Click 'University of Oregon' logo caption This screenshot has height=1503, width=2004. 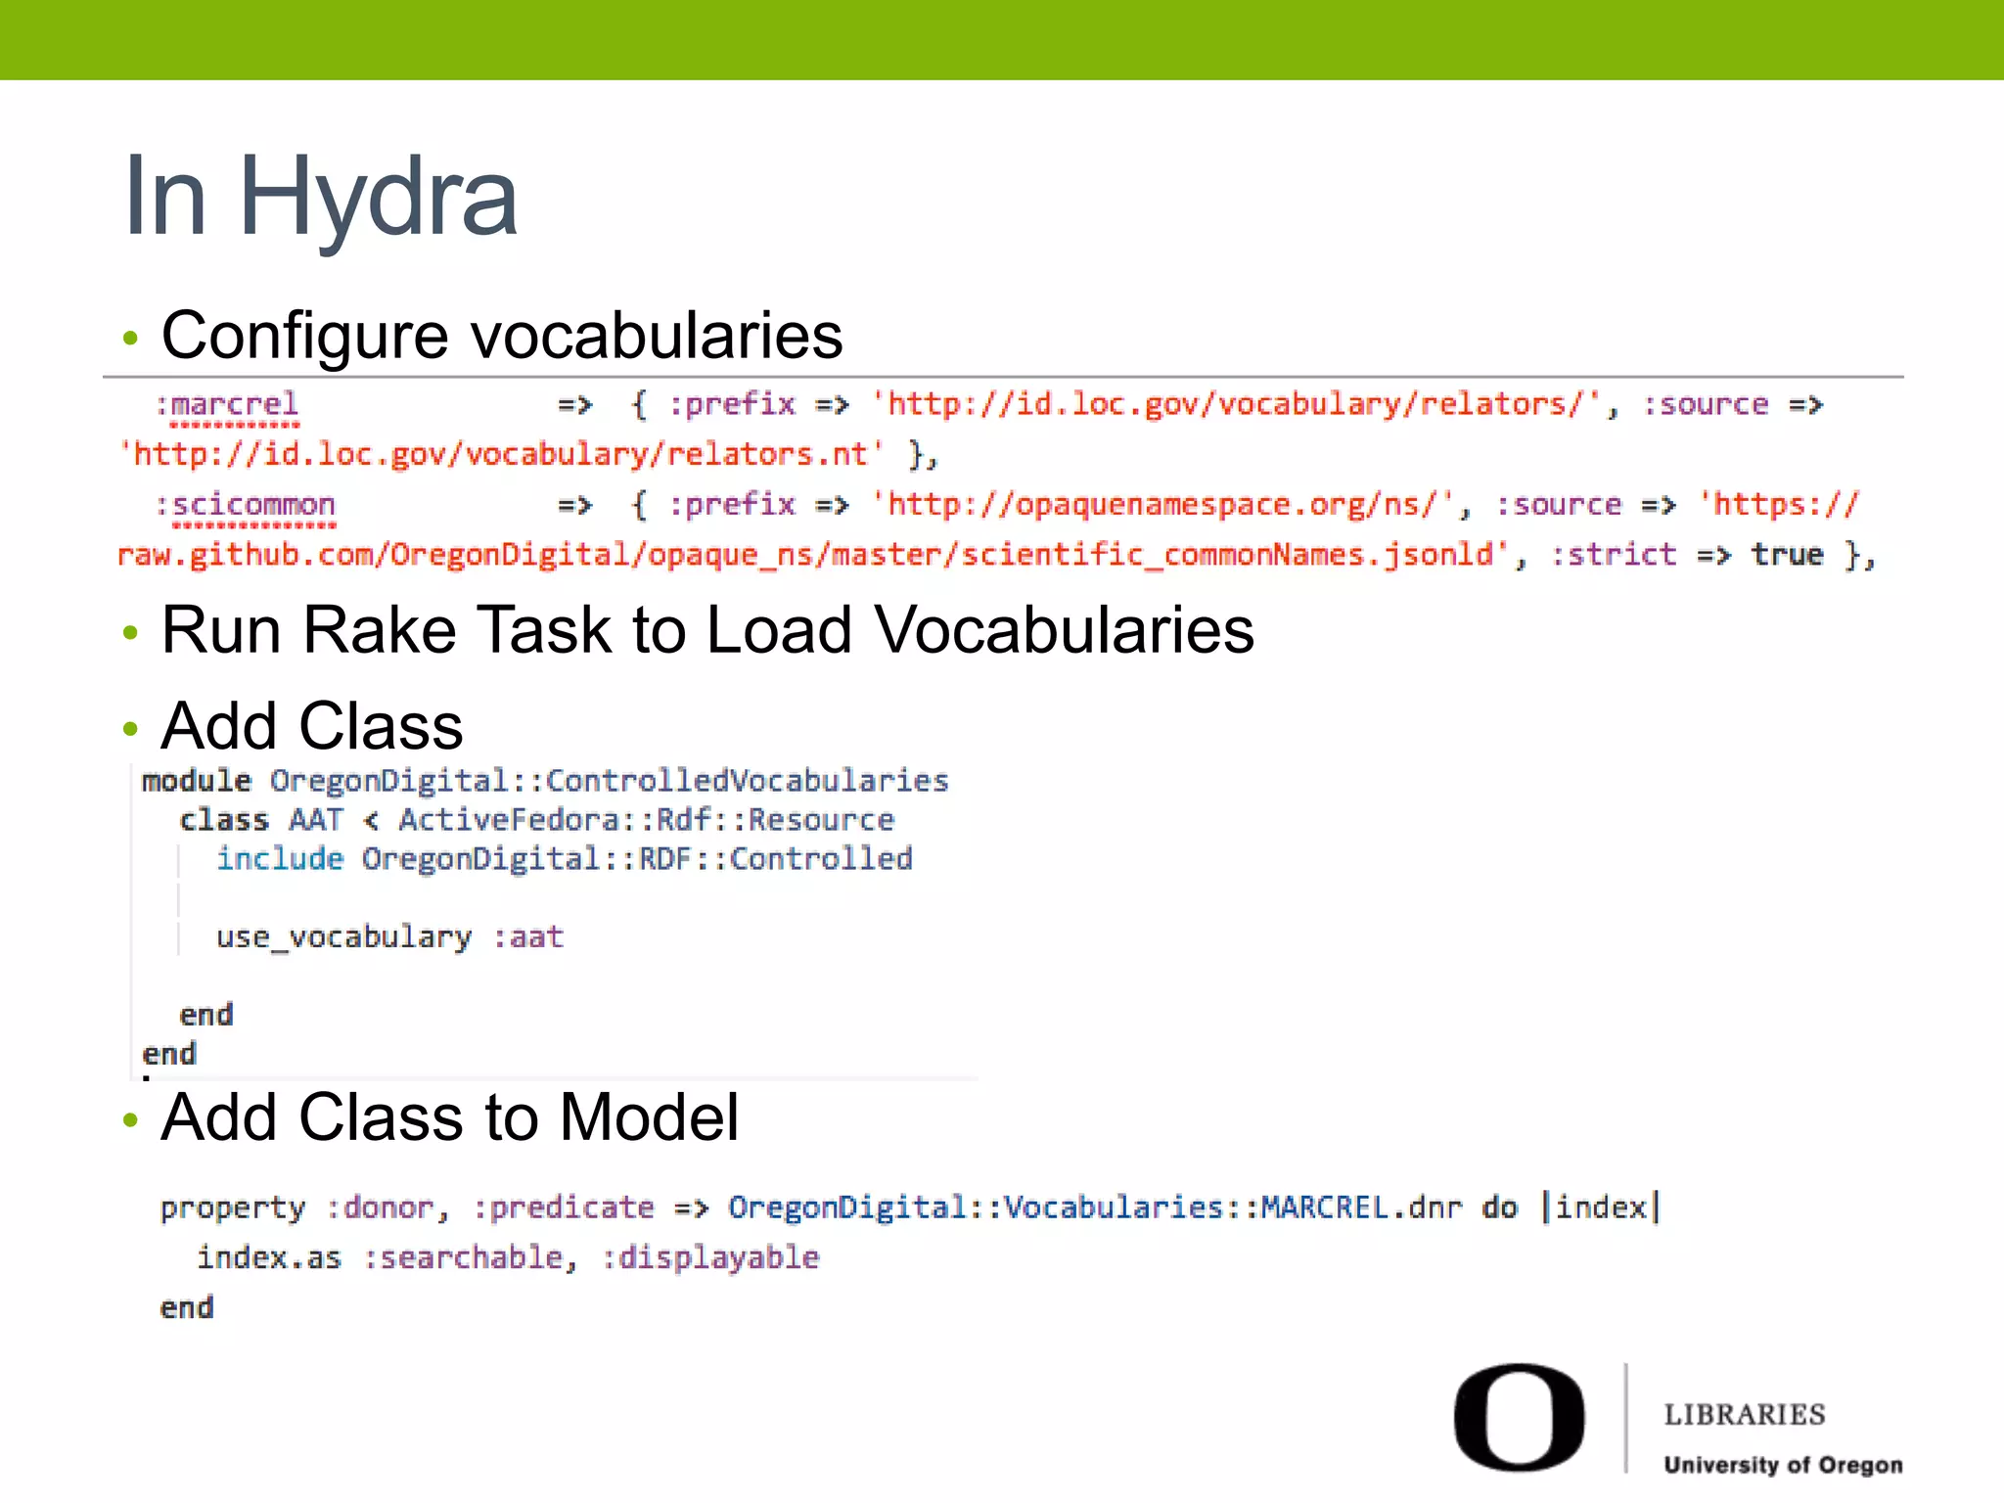point(1783,1465)
